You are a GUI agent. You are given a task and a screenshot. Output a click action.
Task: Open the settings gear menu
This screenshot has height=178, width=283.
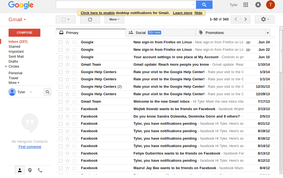click(x=264, y=20)
